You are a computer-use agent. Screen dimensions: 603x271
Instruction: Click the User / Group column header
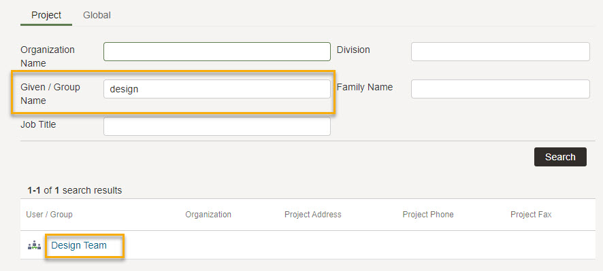click(x=49, y=215)
